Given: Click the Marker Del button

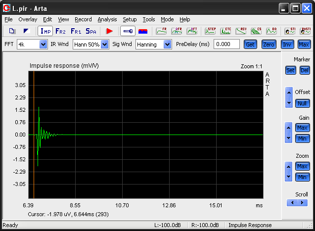Looking at the screenshot, I should click(305, 70).
